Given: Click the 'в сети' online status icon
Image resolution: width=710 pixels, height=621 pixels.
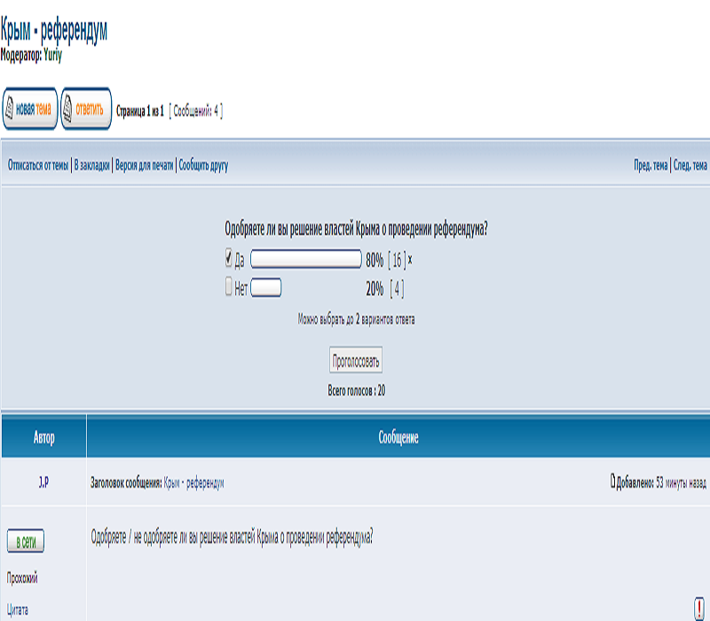Looking at the screenshot, I should (26, 542).
